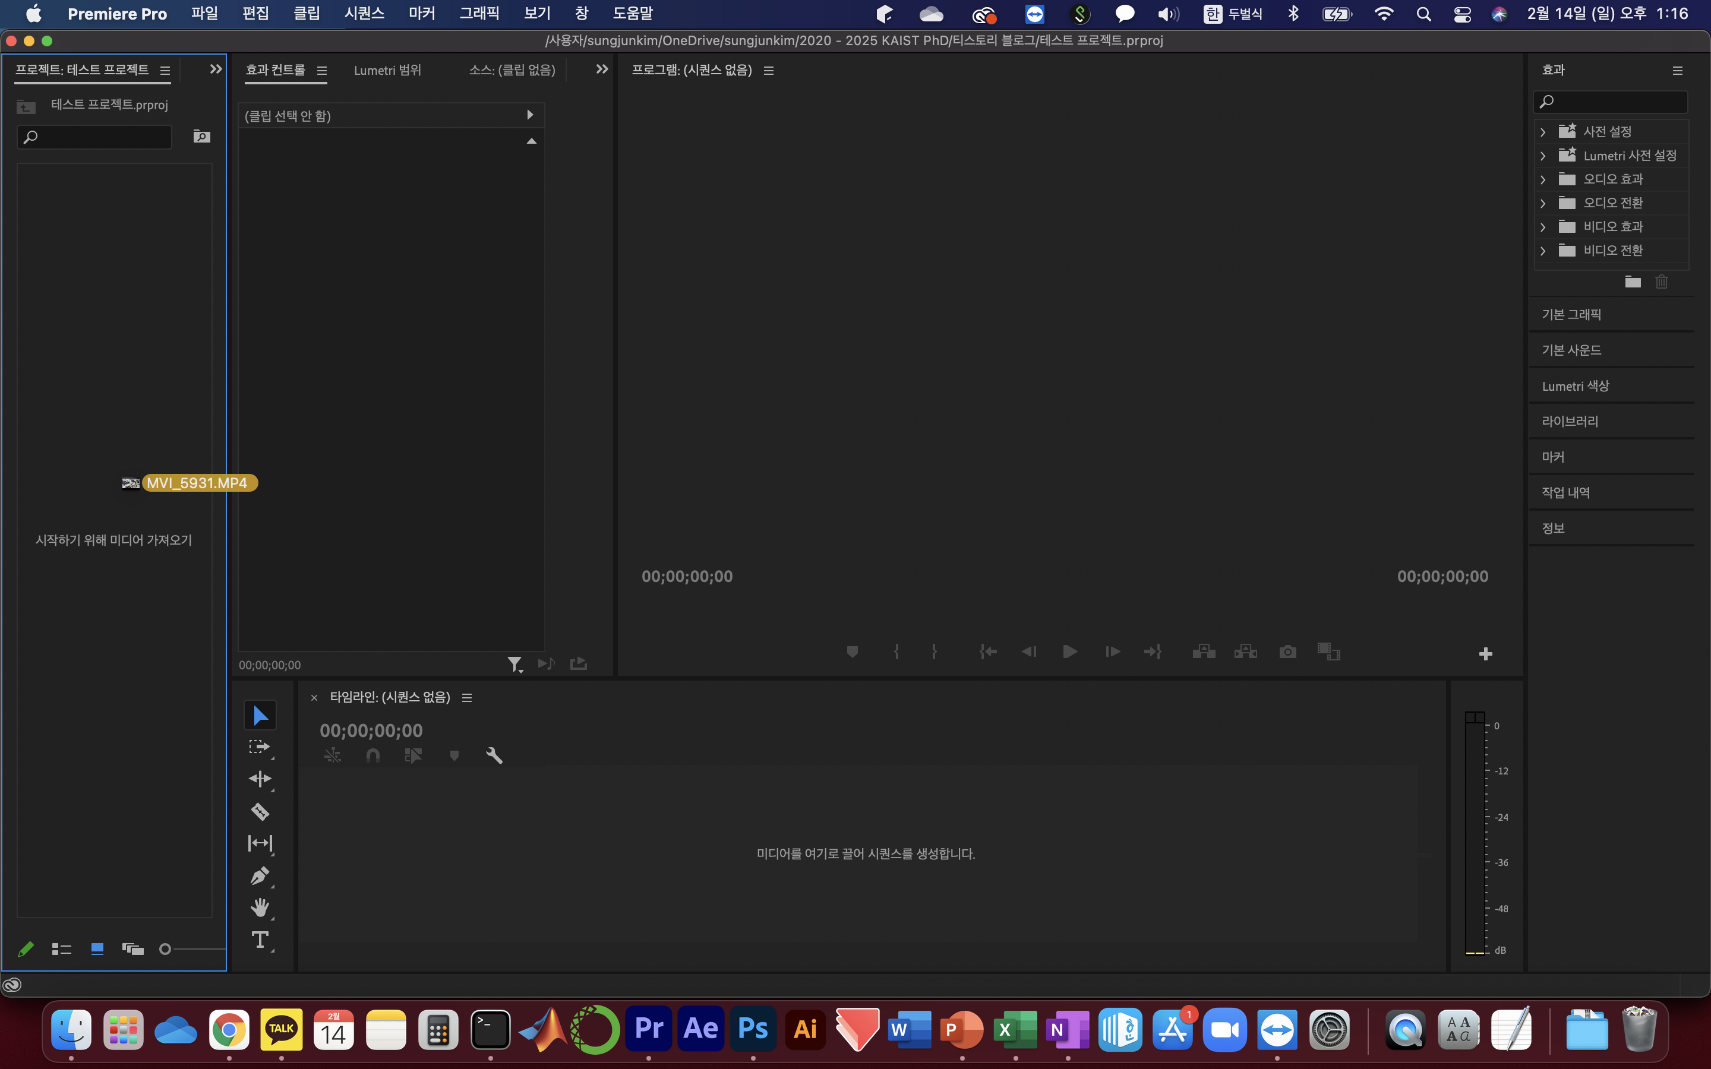Open the 시퀀스 menu
The image size is (1711, 1069).
click(x=364, y=14)
